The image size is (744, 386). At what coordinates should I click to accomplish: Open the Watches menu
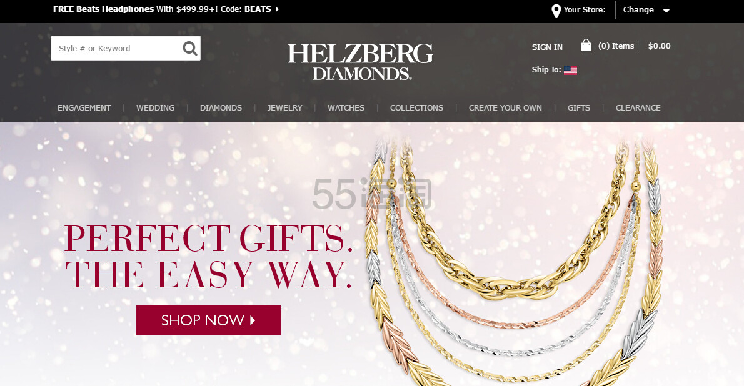click(x=346, y=107)
